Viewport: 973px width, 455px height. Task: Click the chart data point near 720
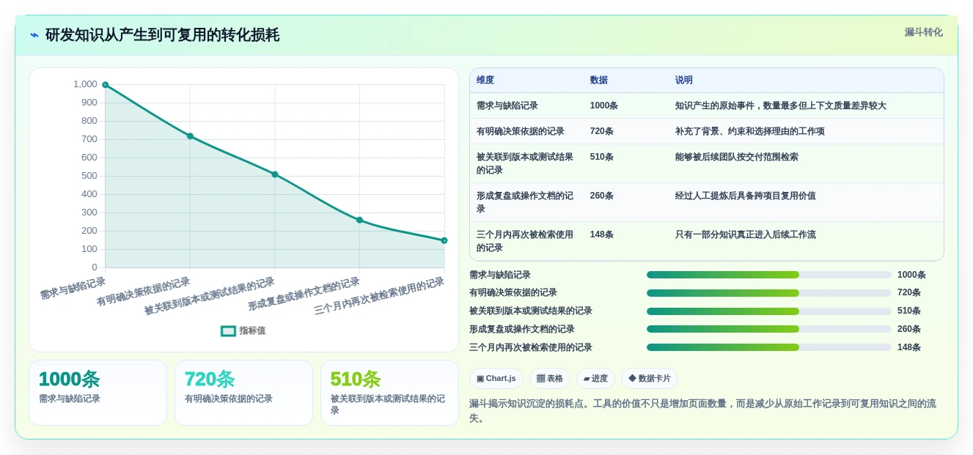tap(190, 136)
